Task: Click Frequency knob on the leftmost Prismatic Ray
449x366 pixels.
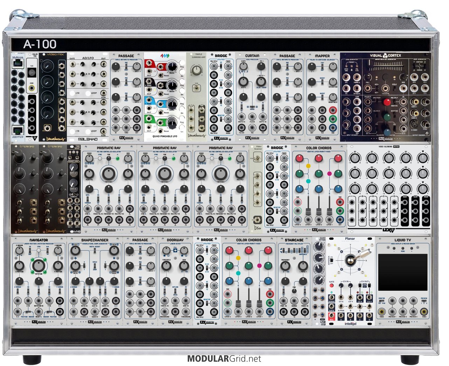Action: (109, 173)
